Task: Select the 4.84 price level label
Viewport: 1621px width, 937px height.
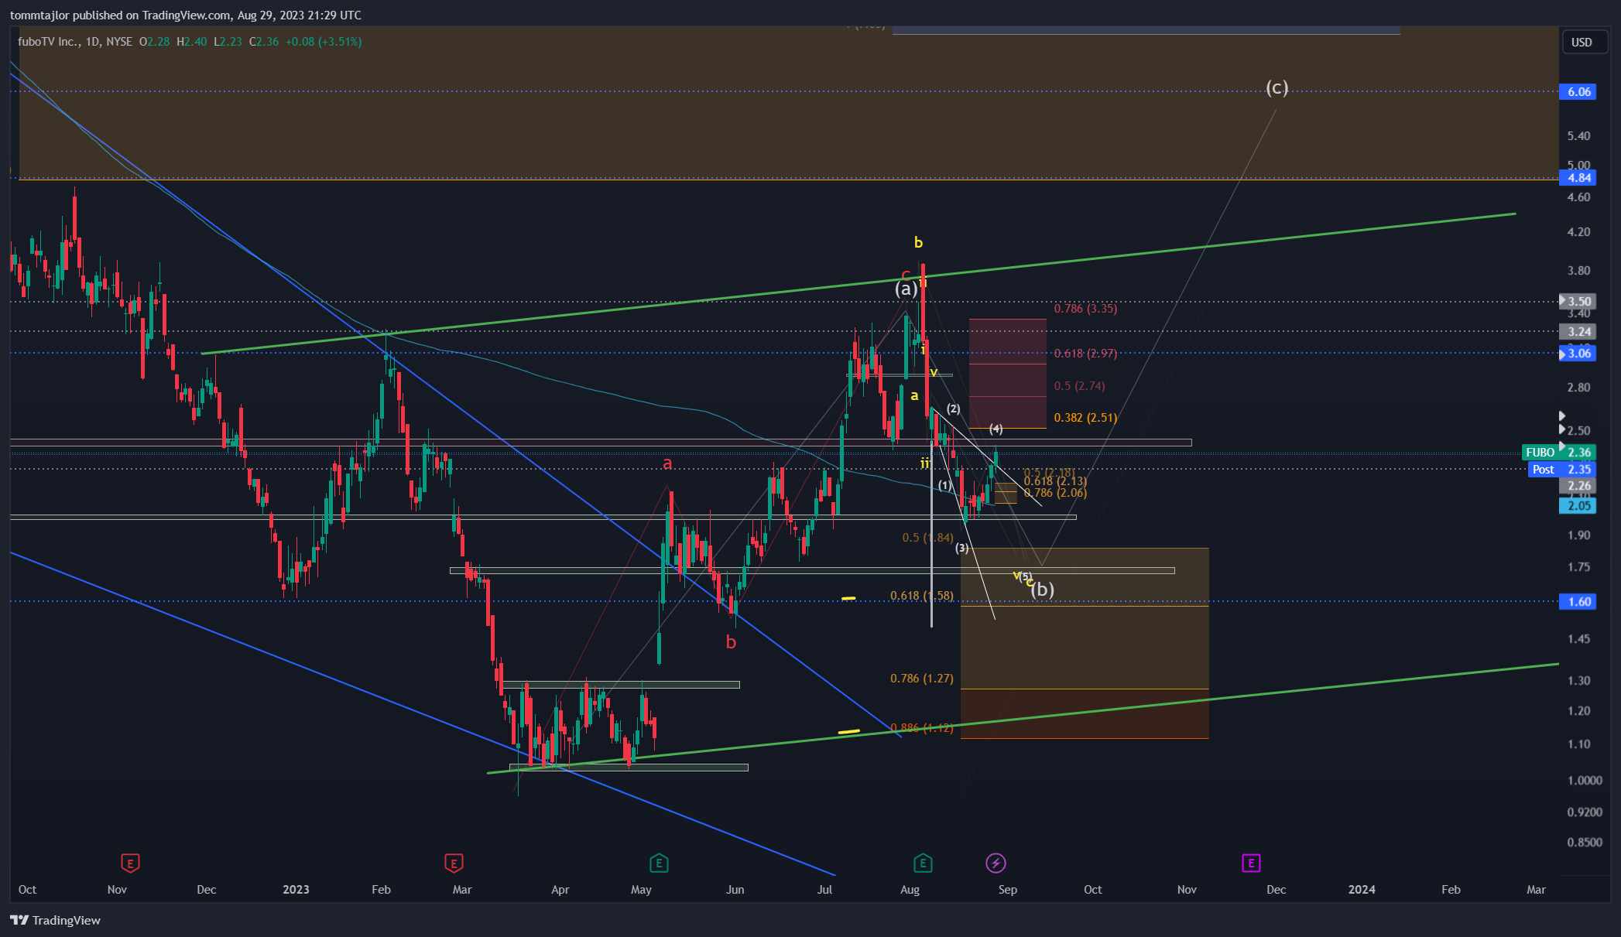Action: 1578,178
